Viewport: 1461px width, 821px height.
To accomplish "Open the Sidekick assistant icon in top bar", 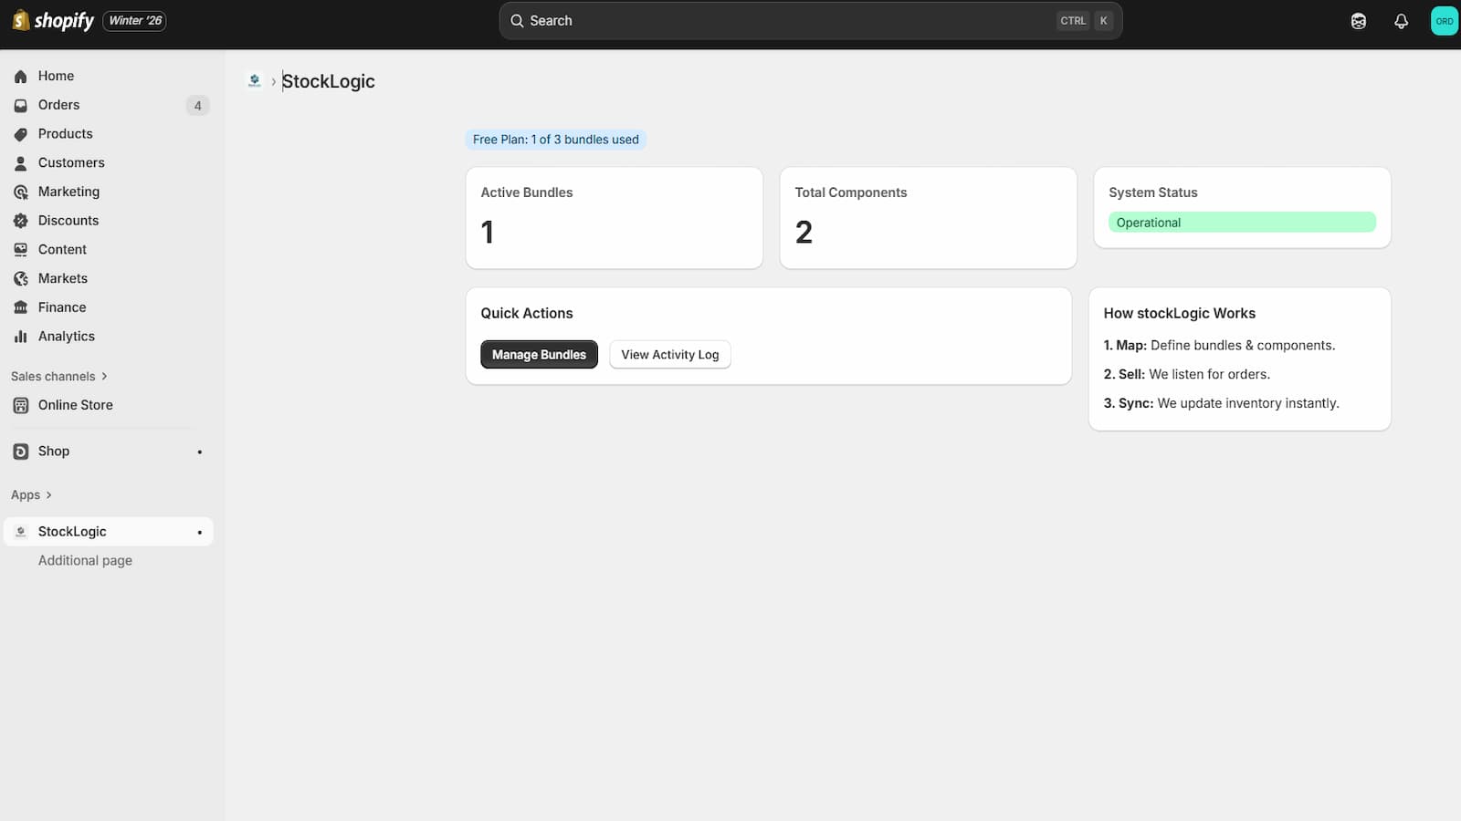I will pos(1359,21).
